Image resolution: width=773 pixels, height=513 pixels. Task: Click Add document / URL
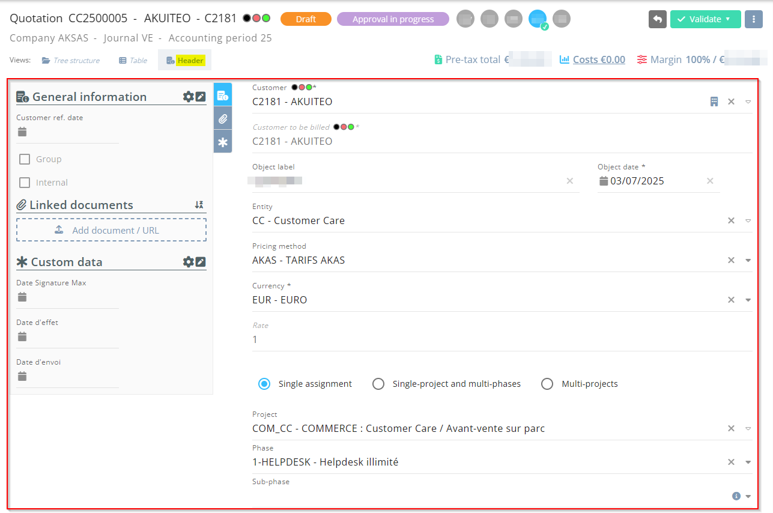[x=111, y=230]
